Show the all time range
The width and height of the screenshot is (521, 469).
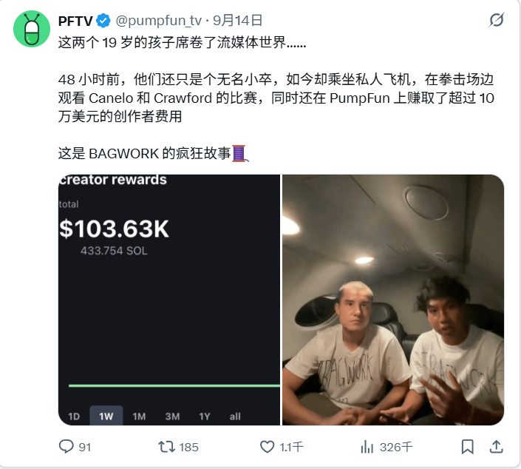235,416
